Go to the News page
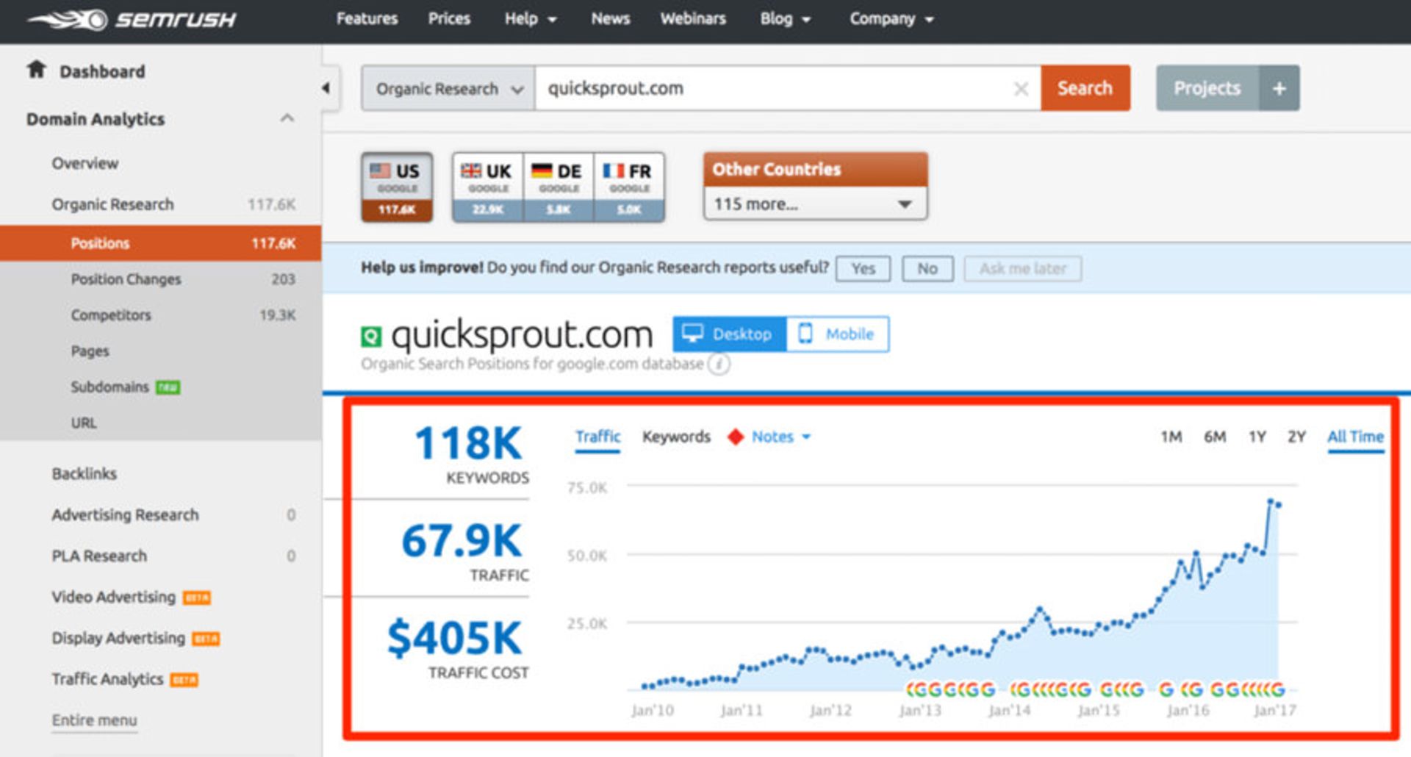The image size is (1411, 757). coord(611,19)
